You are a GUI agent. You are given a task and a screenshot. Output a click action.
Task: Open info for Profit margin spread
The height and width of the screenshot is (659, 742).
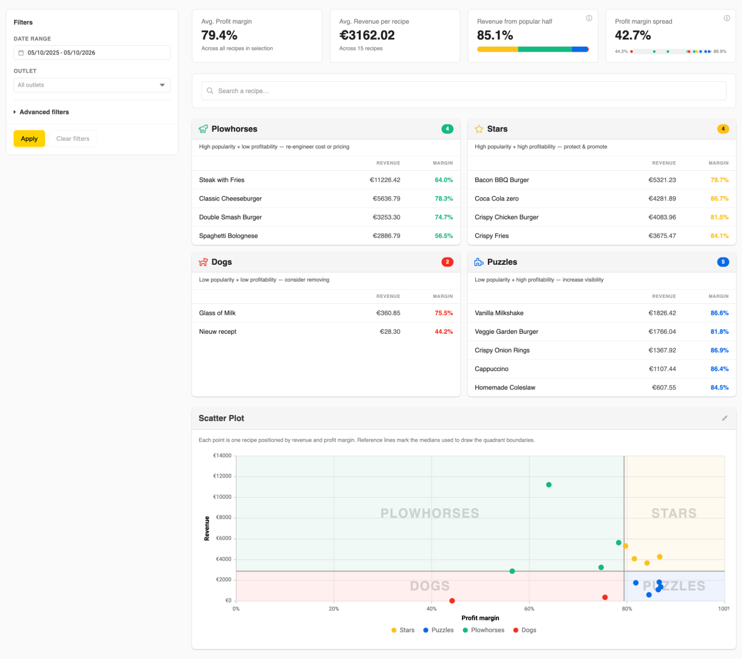[727, 18]
